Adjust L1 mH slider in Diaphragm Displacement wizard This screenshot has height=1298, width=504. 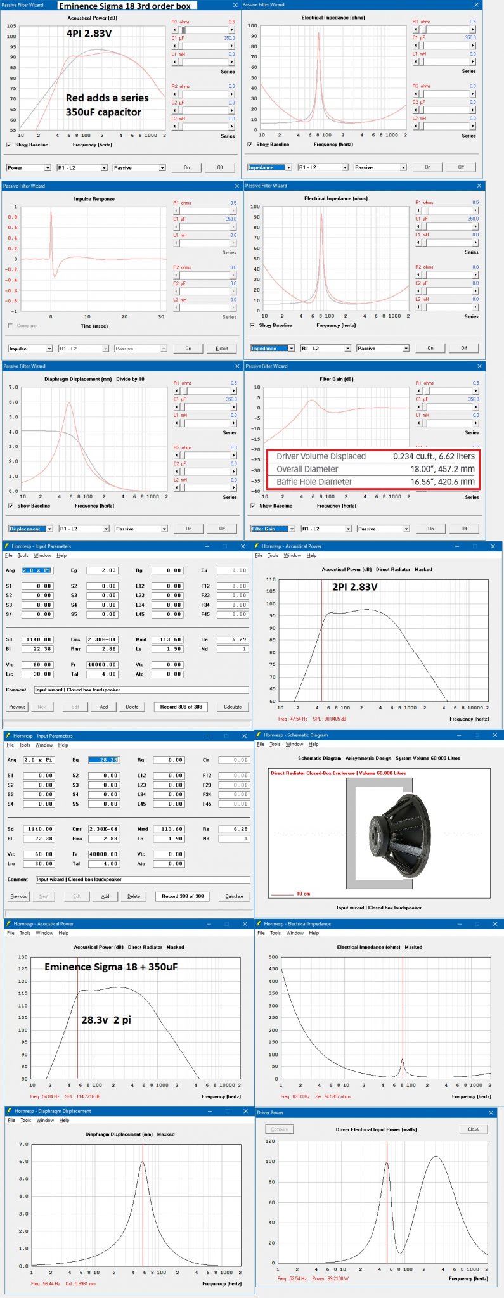(205, 423)
